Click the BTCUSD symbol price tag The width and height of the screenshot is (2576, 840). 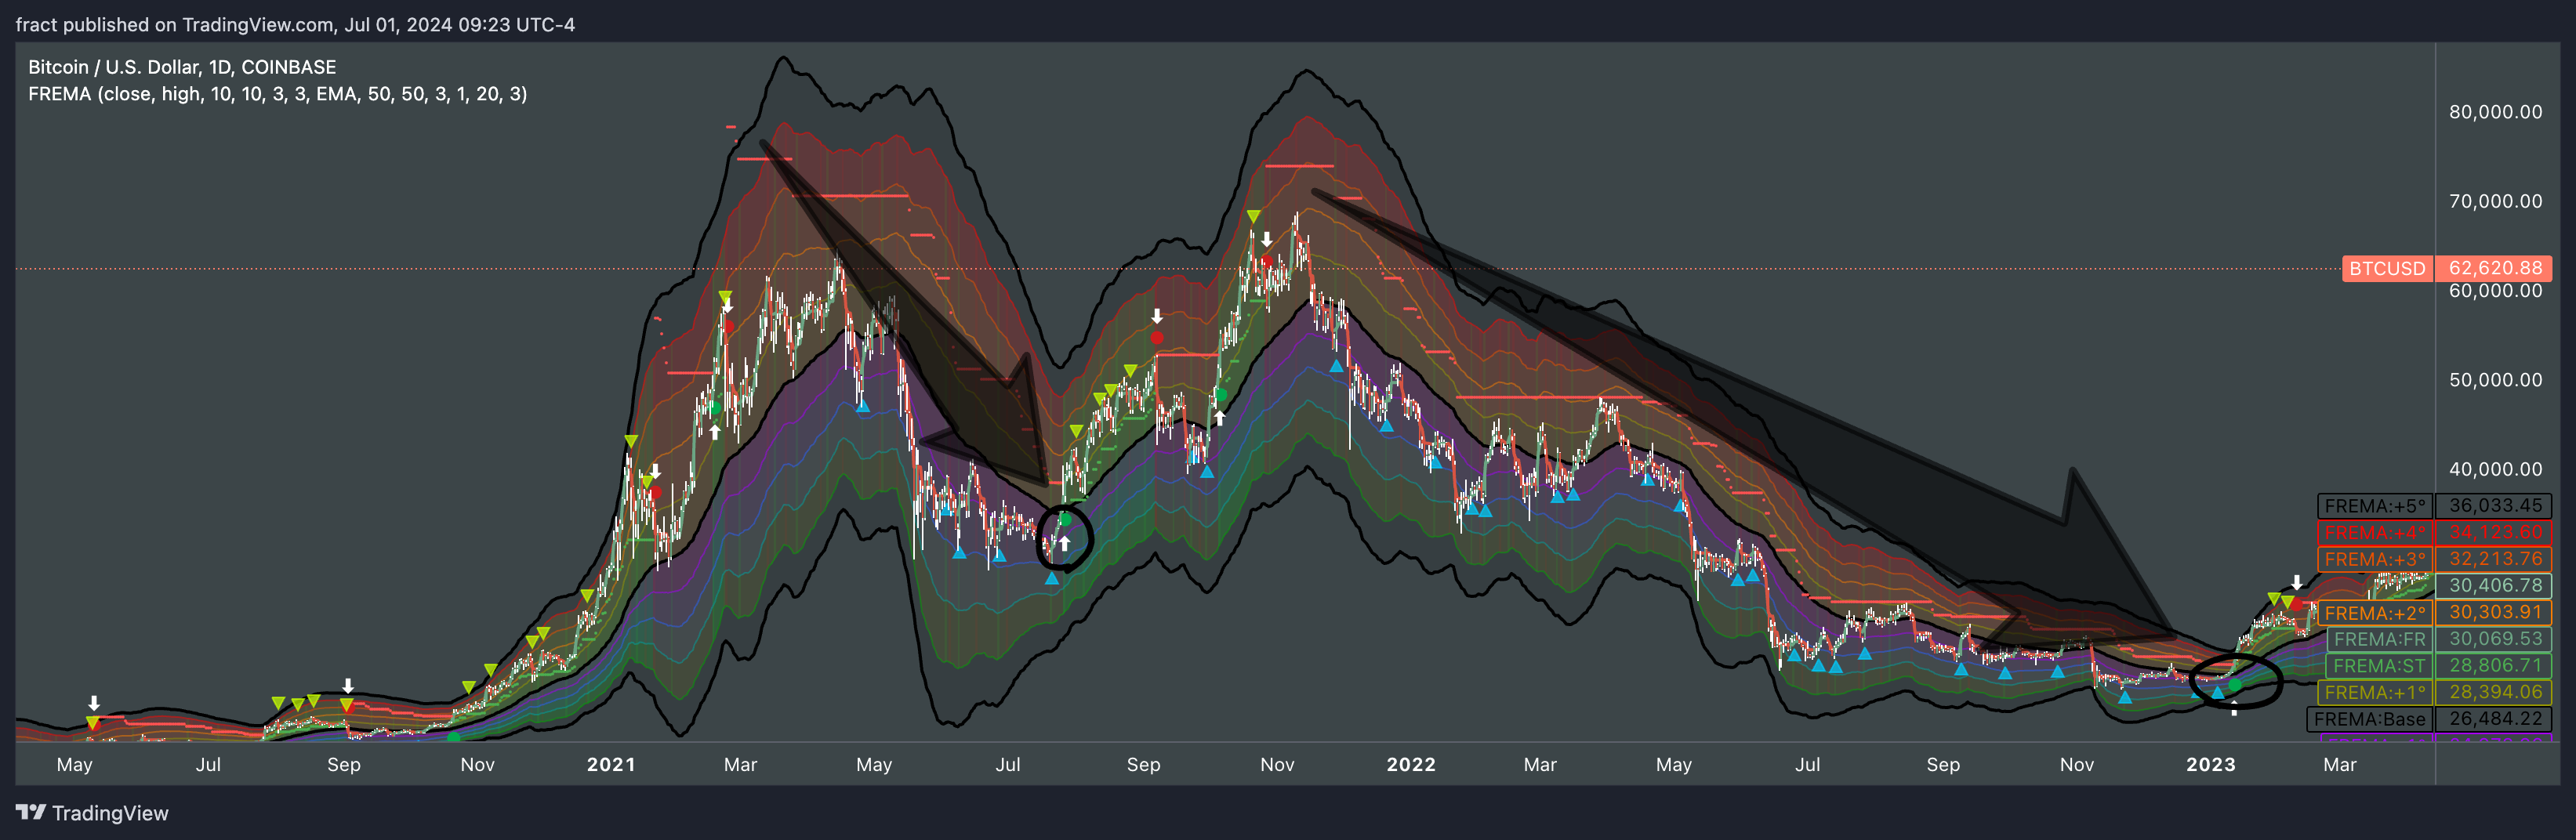point(2387,269)
